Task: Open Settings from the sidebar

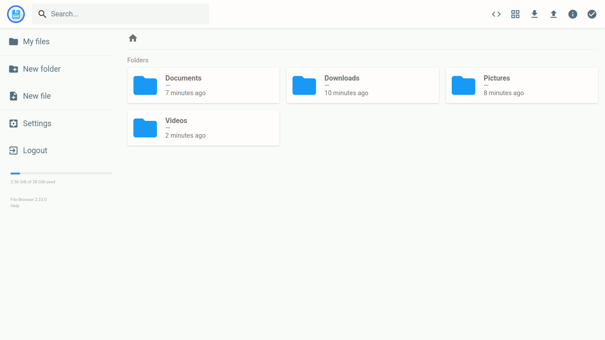Action: (x=37, y=124)
